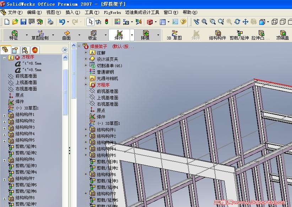Screen dimensions: 292x207
Task: Open the dropdown arrow beside 焊件 tab
Action: point(132,35)
